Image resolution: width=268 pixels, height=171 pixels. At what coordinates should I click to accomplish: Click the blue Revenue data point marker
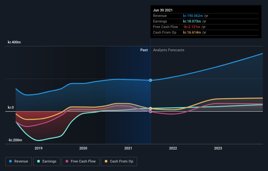(150, 80)
